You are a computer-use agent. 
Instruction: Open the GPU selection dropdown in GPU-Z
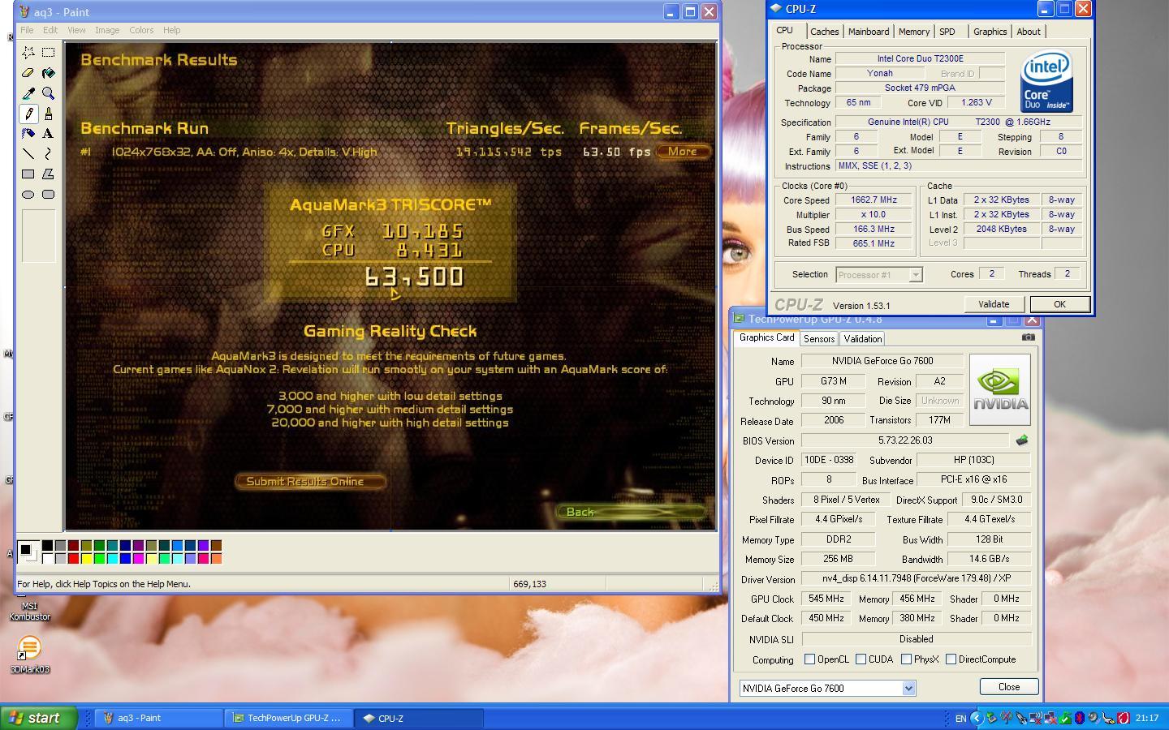tap(908, 688)
